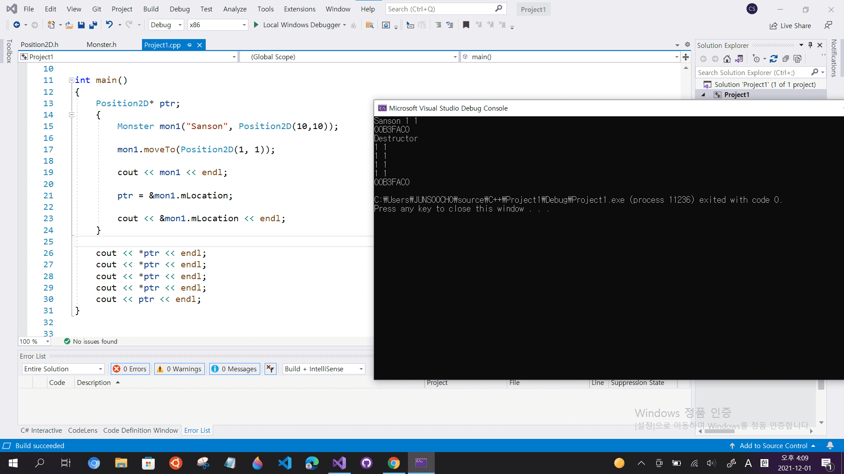This screenshot has width=844, height=474.
Task: Toggle the 0 Errors filter
Action: coord(130,369)
